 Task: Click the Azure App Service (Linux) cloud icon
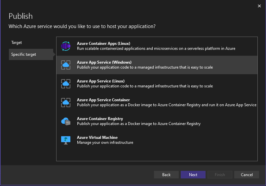click(x=66, y=84)
